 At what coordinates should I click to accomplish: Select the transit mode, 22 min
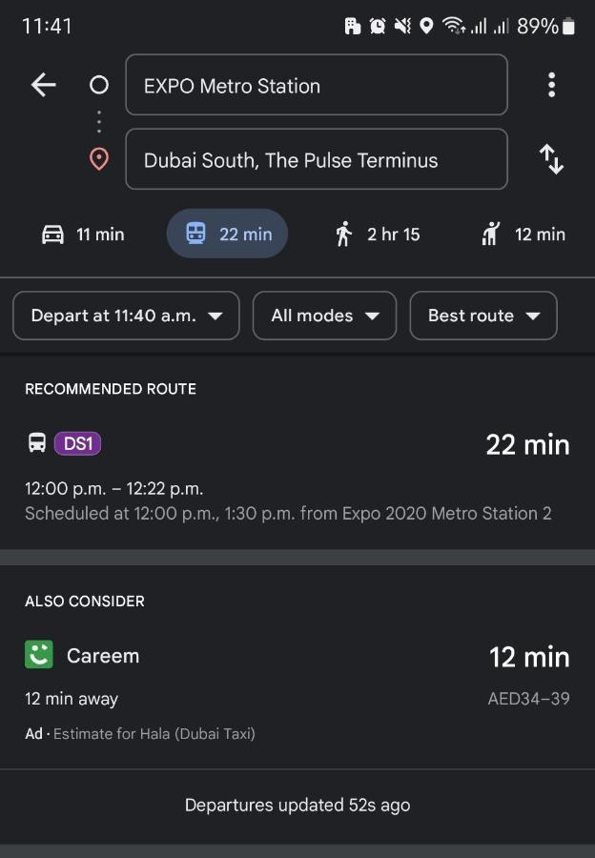tap(227, 234)
